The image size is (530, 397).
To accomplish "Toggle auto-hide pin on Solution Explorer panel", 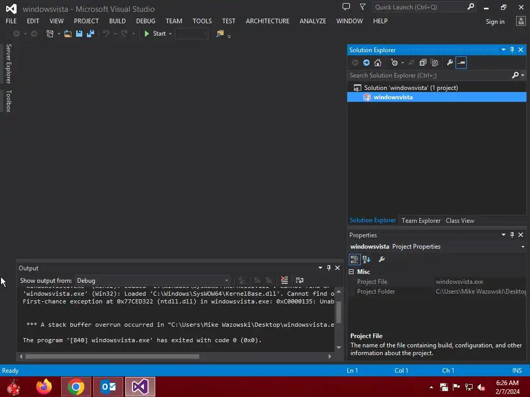I will point(512,50).
